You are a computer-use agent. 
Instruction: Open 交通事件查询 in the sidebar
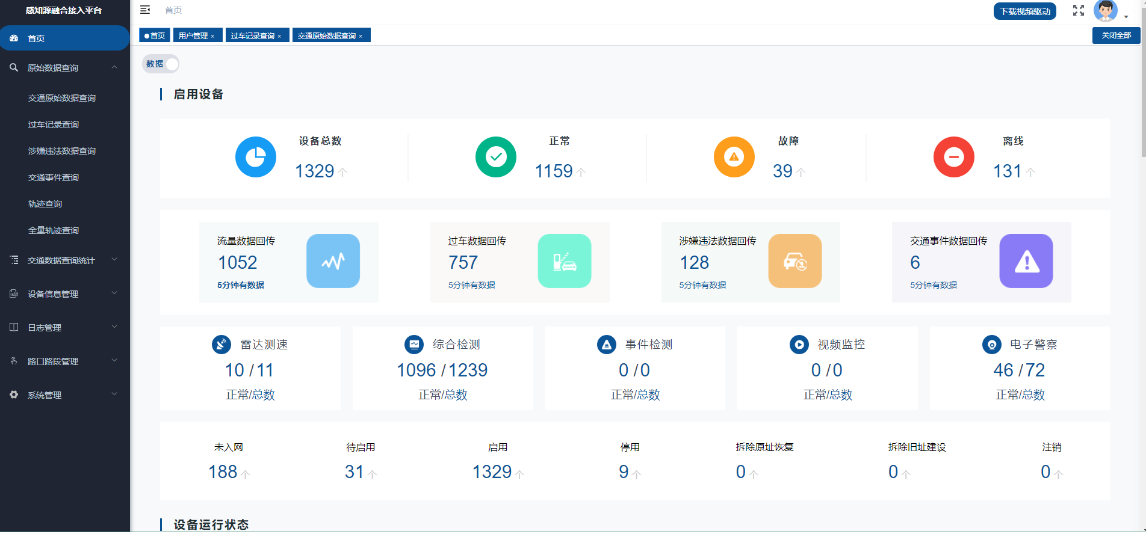tap(54, 177)
